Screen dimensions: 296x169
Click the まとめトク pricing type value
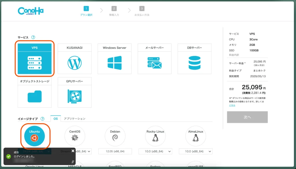[x=259, y=71]
